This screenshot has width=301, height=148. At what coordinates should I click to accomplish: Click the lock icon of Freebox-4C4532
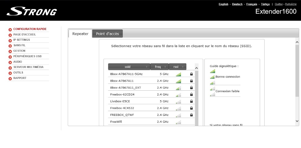[191, 108]
